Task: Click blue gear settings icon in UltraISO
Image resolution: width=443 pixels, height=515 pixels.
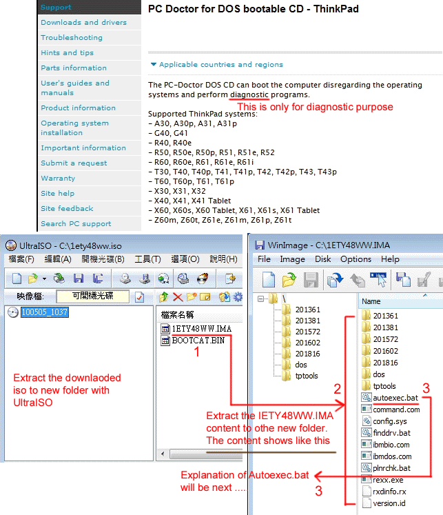Action: click(238, 297)
